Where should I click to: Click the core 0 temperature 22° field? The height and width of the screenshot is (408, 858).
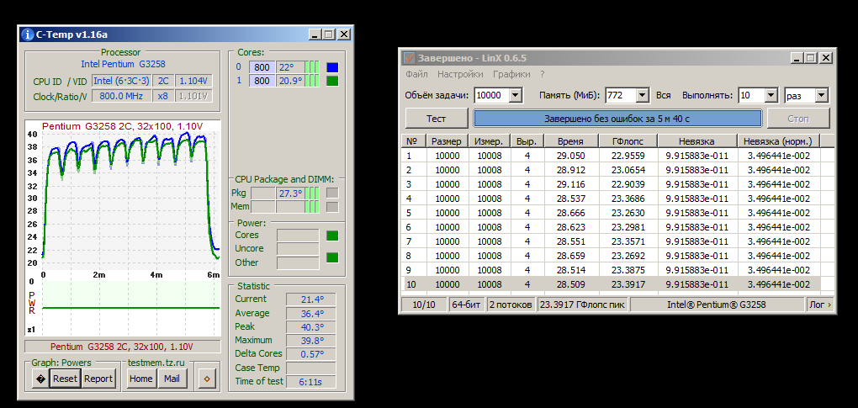(x=289, y=67)
